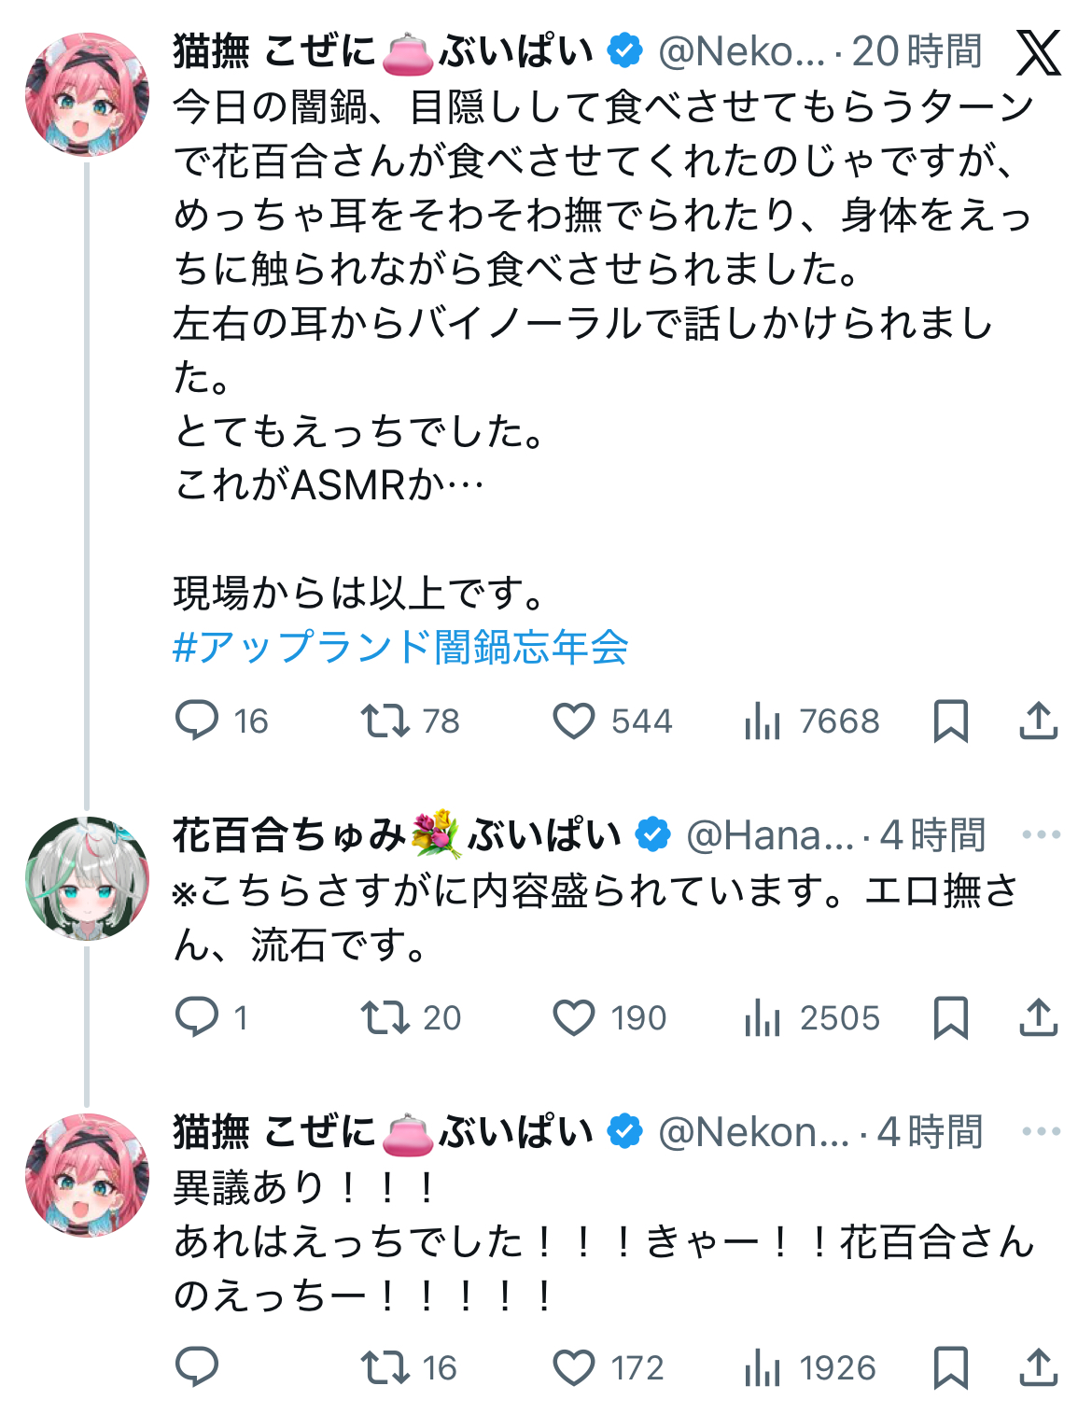This screenshot has width=1092, height=1414.
Task: View analytics showing 7668 views
Action: point(763,721)
